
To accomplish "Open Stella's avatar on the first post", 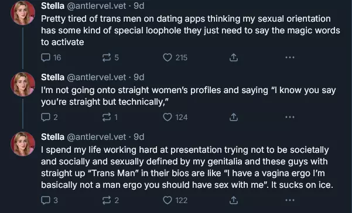I will 23,13.
